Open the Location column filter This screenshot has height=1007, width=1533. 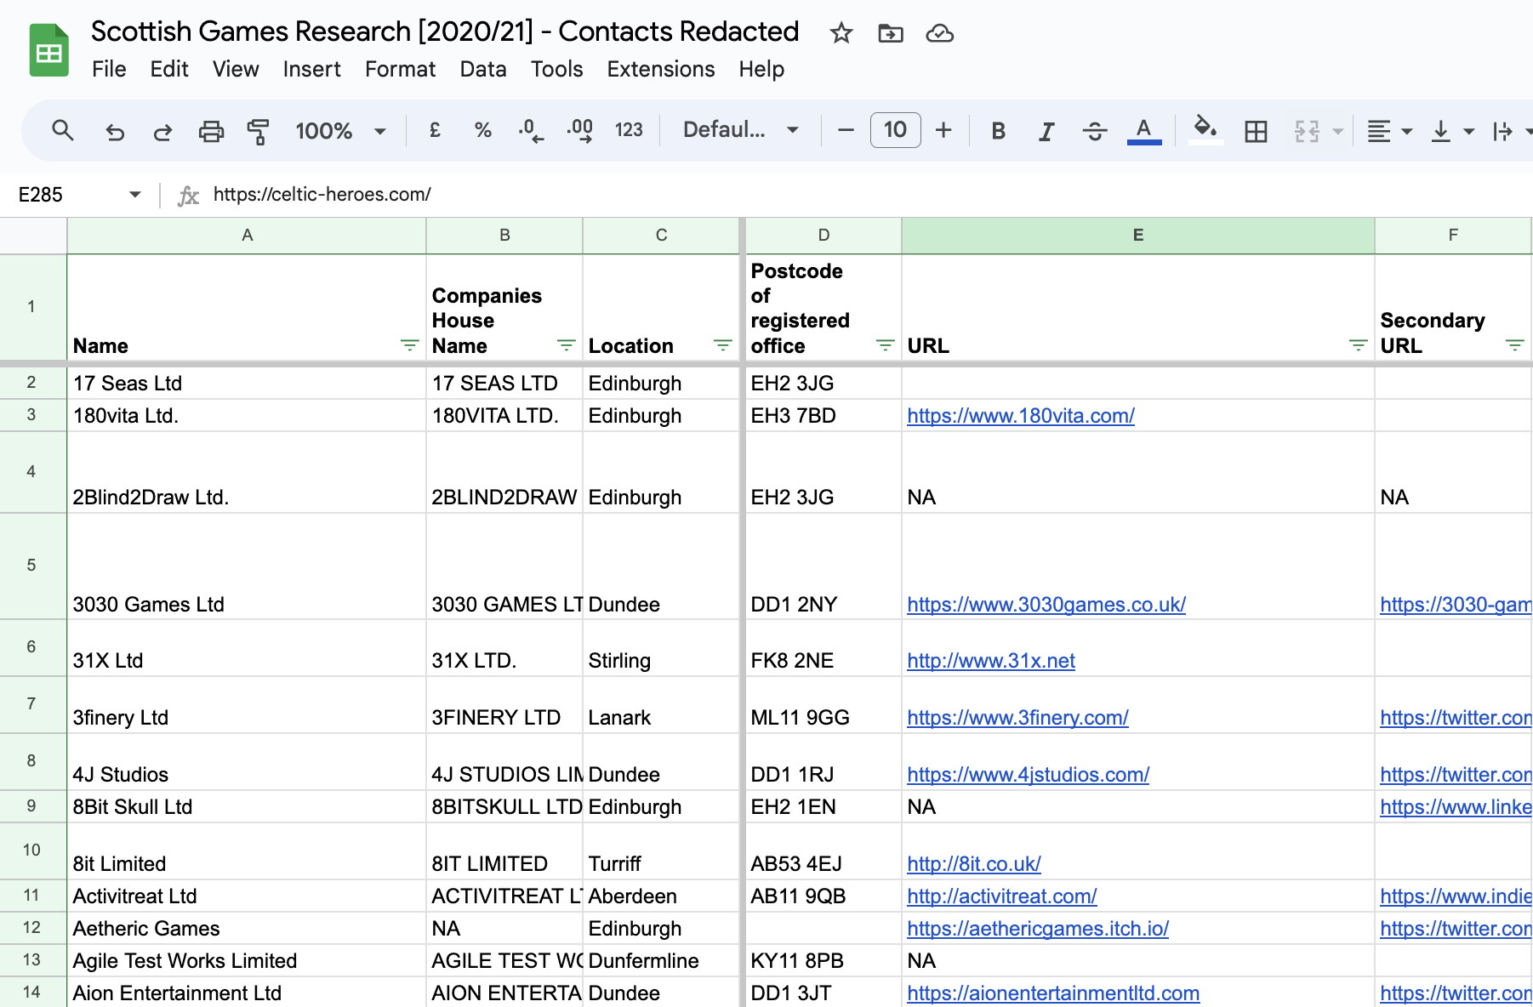point(723,345)
